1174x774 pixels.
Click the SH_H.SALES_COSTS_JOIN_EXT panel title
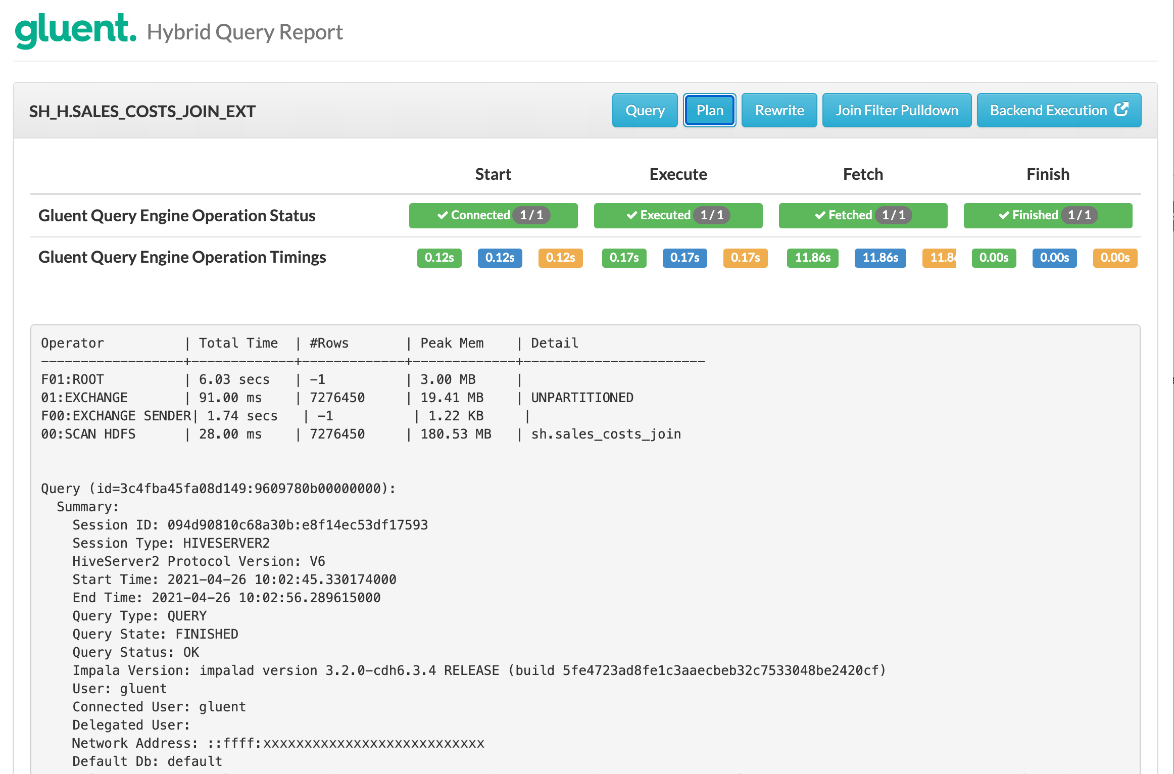142,111
